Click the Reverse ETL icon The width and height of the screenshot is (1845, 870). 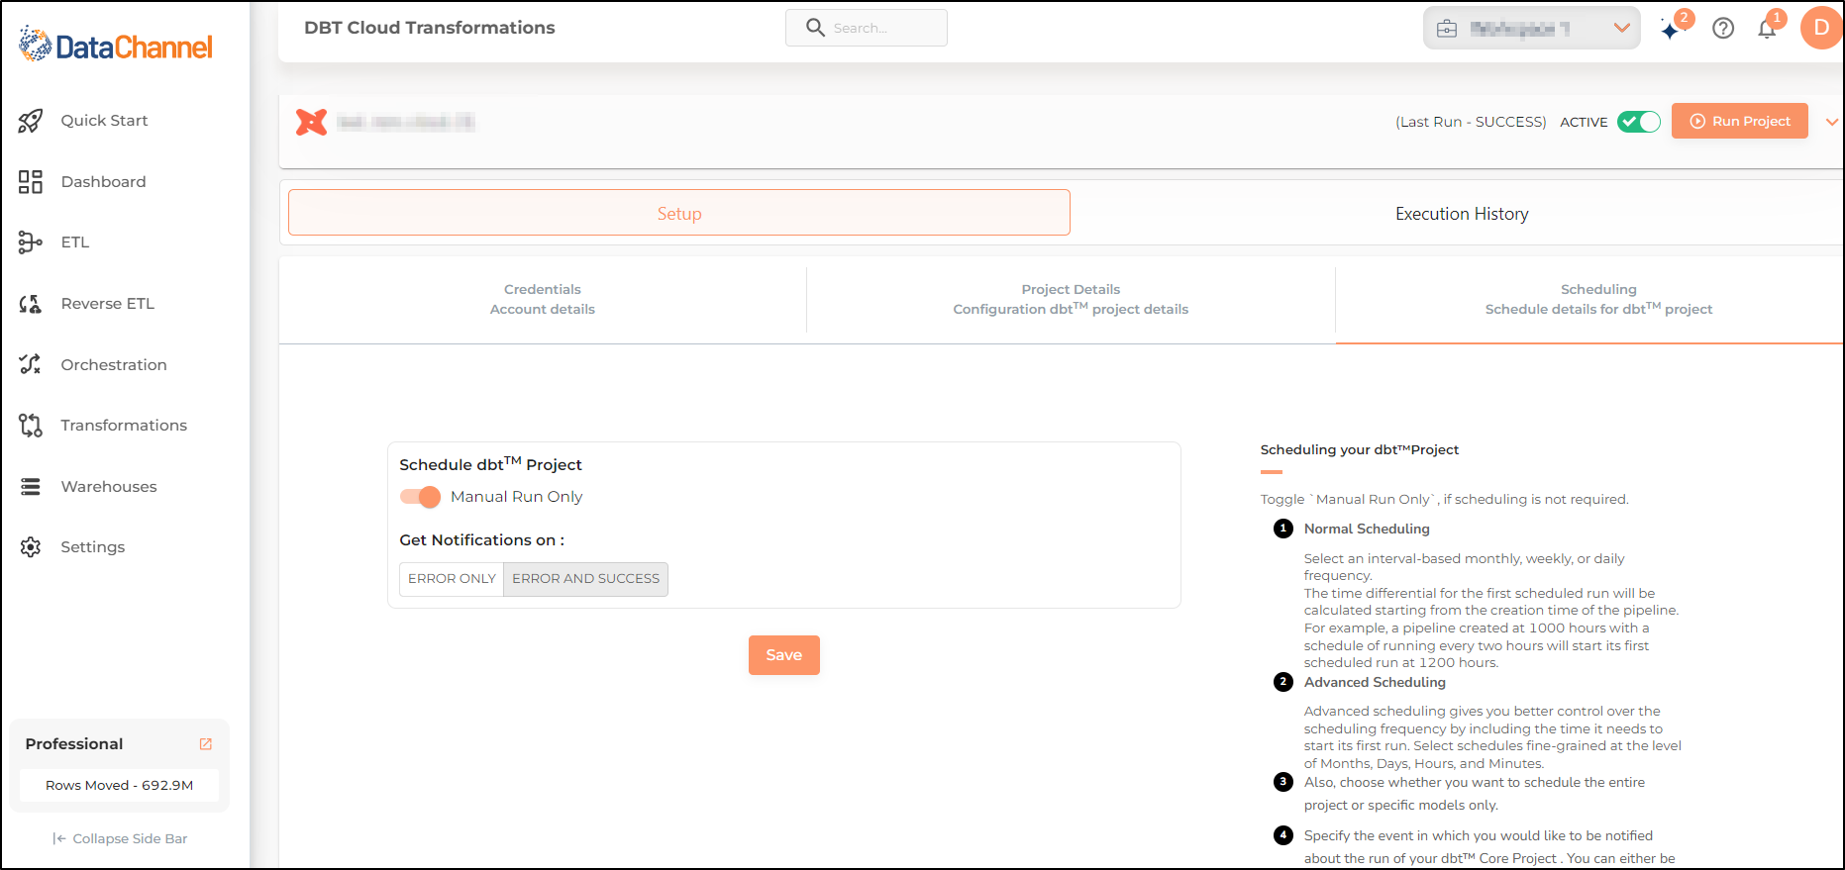pyautogui.click(x=31, y=304)
